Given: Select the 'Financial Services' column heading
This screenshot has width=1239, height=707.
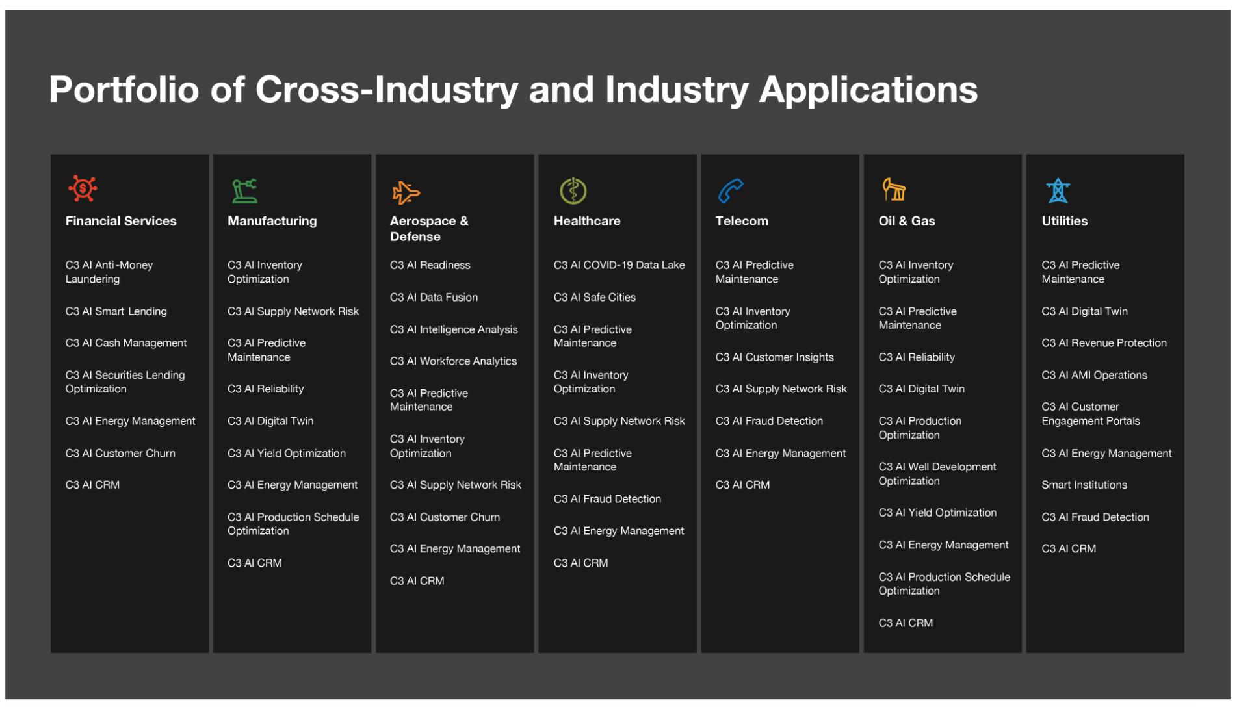Looking at the screenshot, I should point(121,221).
